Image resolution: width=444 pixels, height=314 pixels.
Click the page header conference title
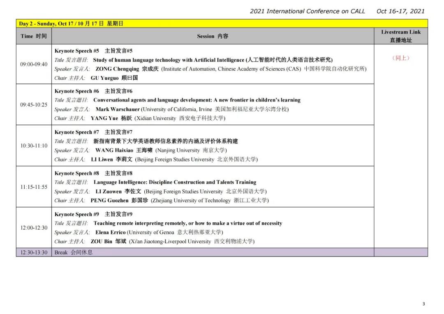(307, 11)
